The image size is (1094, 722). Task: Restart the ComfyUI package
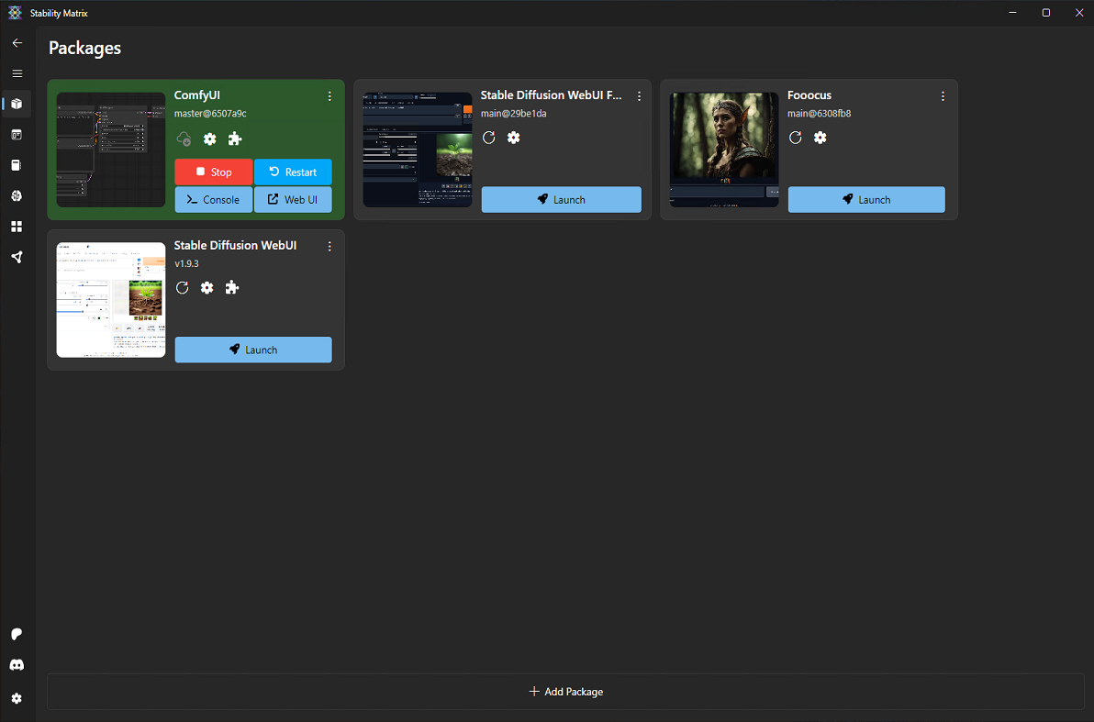point(293,172)
